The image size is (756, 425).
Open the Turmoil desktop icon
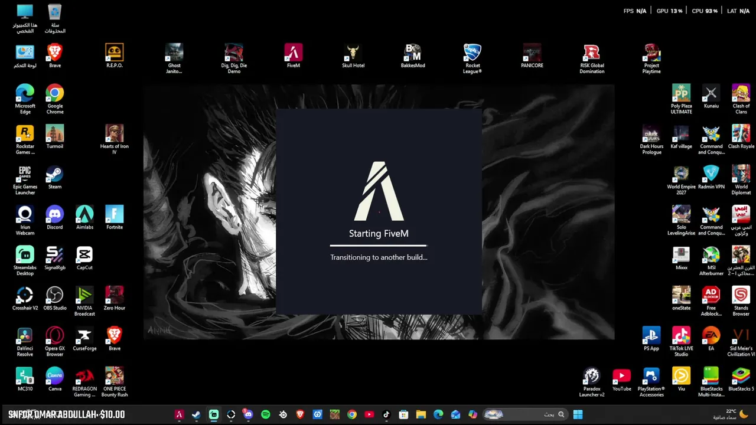[55, 137]
